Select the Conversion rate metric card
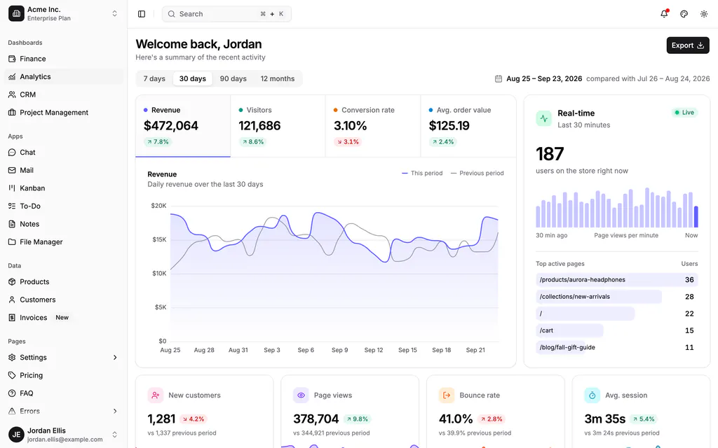 click(x=373, y=126)
